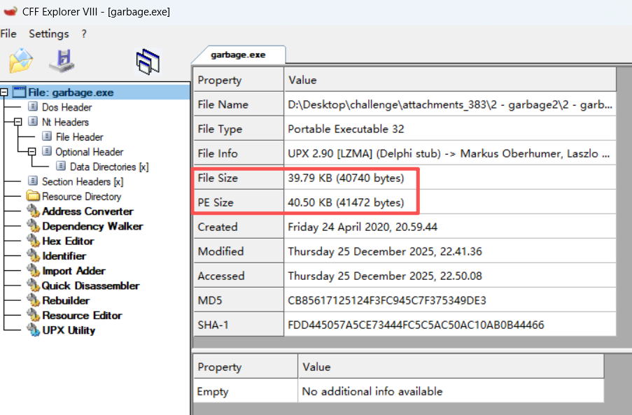Click the Dependency Walker tool icon
This screenshot has width=632, height=415.
click(x=33, y=225)
